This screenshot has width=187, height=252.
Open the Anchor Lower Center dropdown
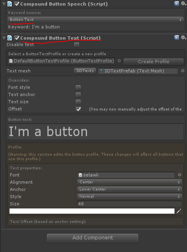[x=129, y=189]
